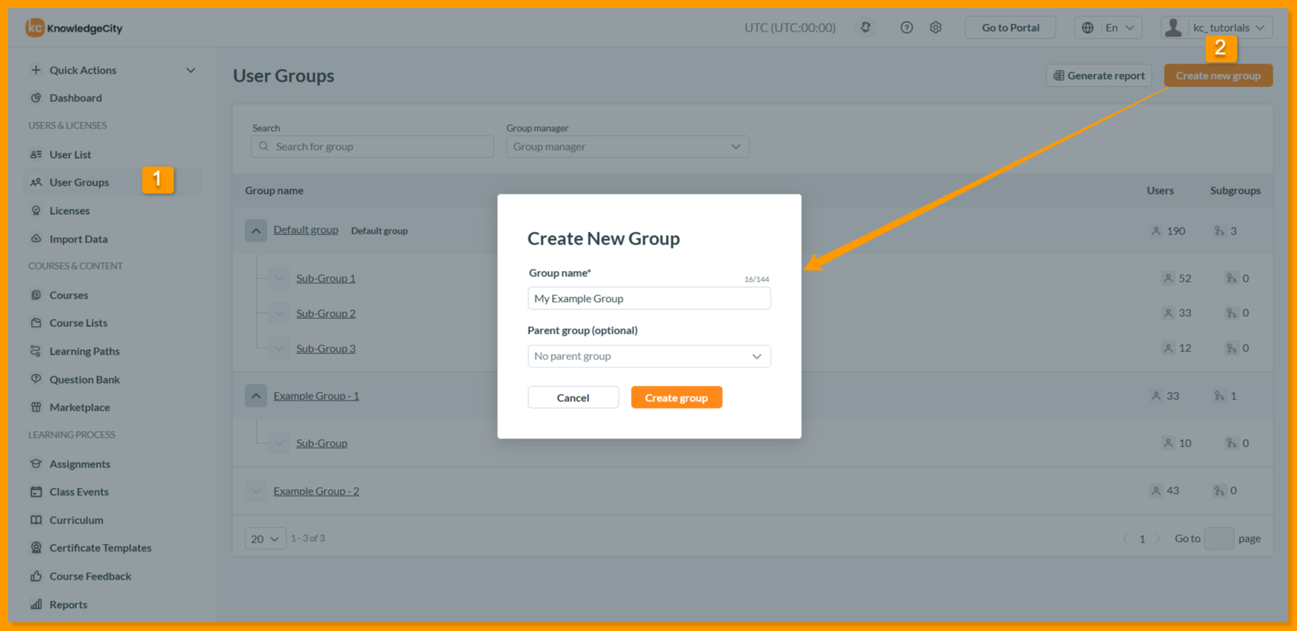
Task: Open the Curriculum sidebar item
Action: tap(76, 520)
